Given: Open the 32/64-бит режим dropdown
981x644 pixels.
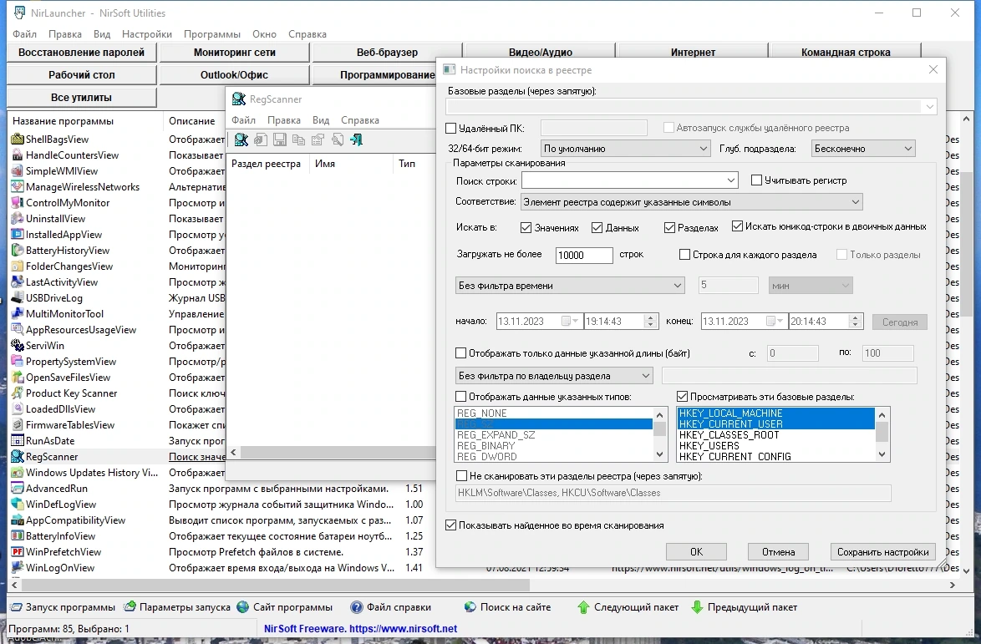Looking at the screenshot, I should pos(626,149).
